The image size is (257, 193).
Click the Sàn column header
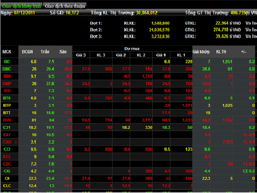[x=63, y=51]
